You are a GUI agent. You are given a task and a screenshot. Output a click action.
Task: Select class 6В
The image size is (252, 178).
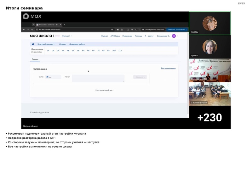(x=93, y=51)
